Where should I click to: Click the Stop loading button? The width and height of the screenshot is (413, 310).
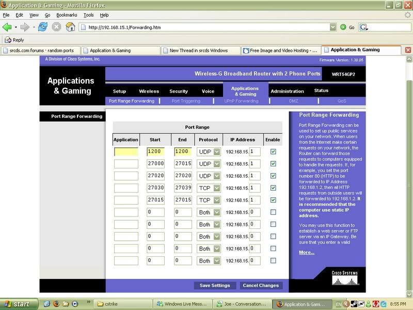(56, 27)
